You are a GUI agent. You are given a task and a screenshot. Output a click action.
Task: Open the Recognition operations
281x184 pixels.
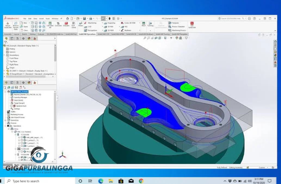point(91,30)
